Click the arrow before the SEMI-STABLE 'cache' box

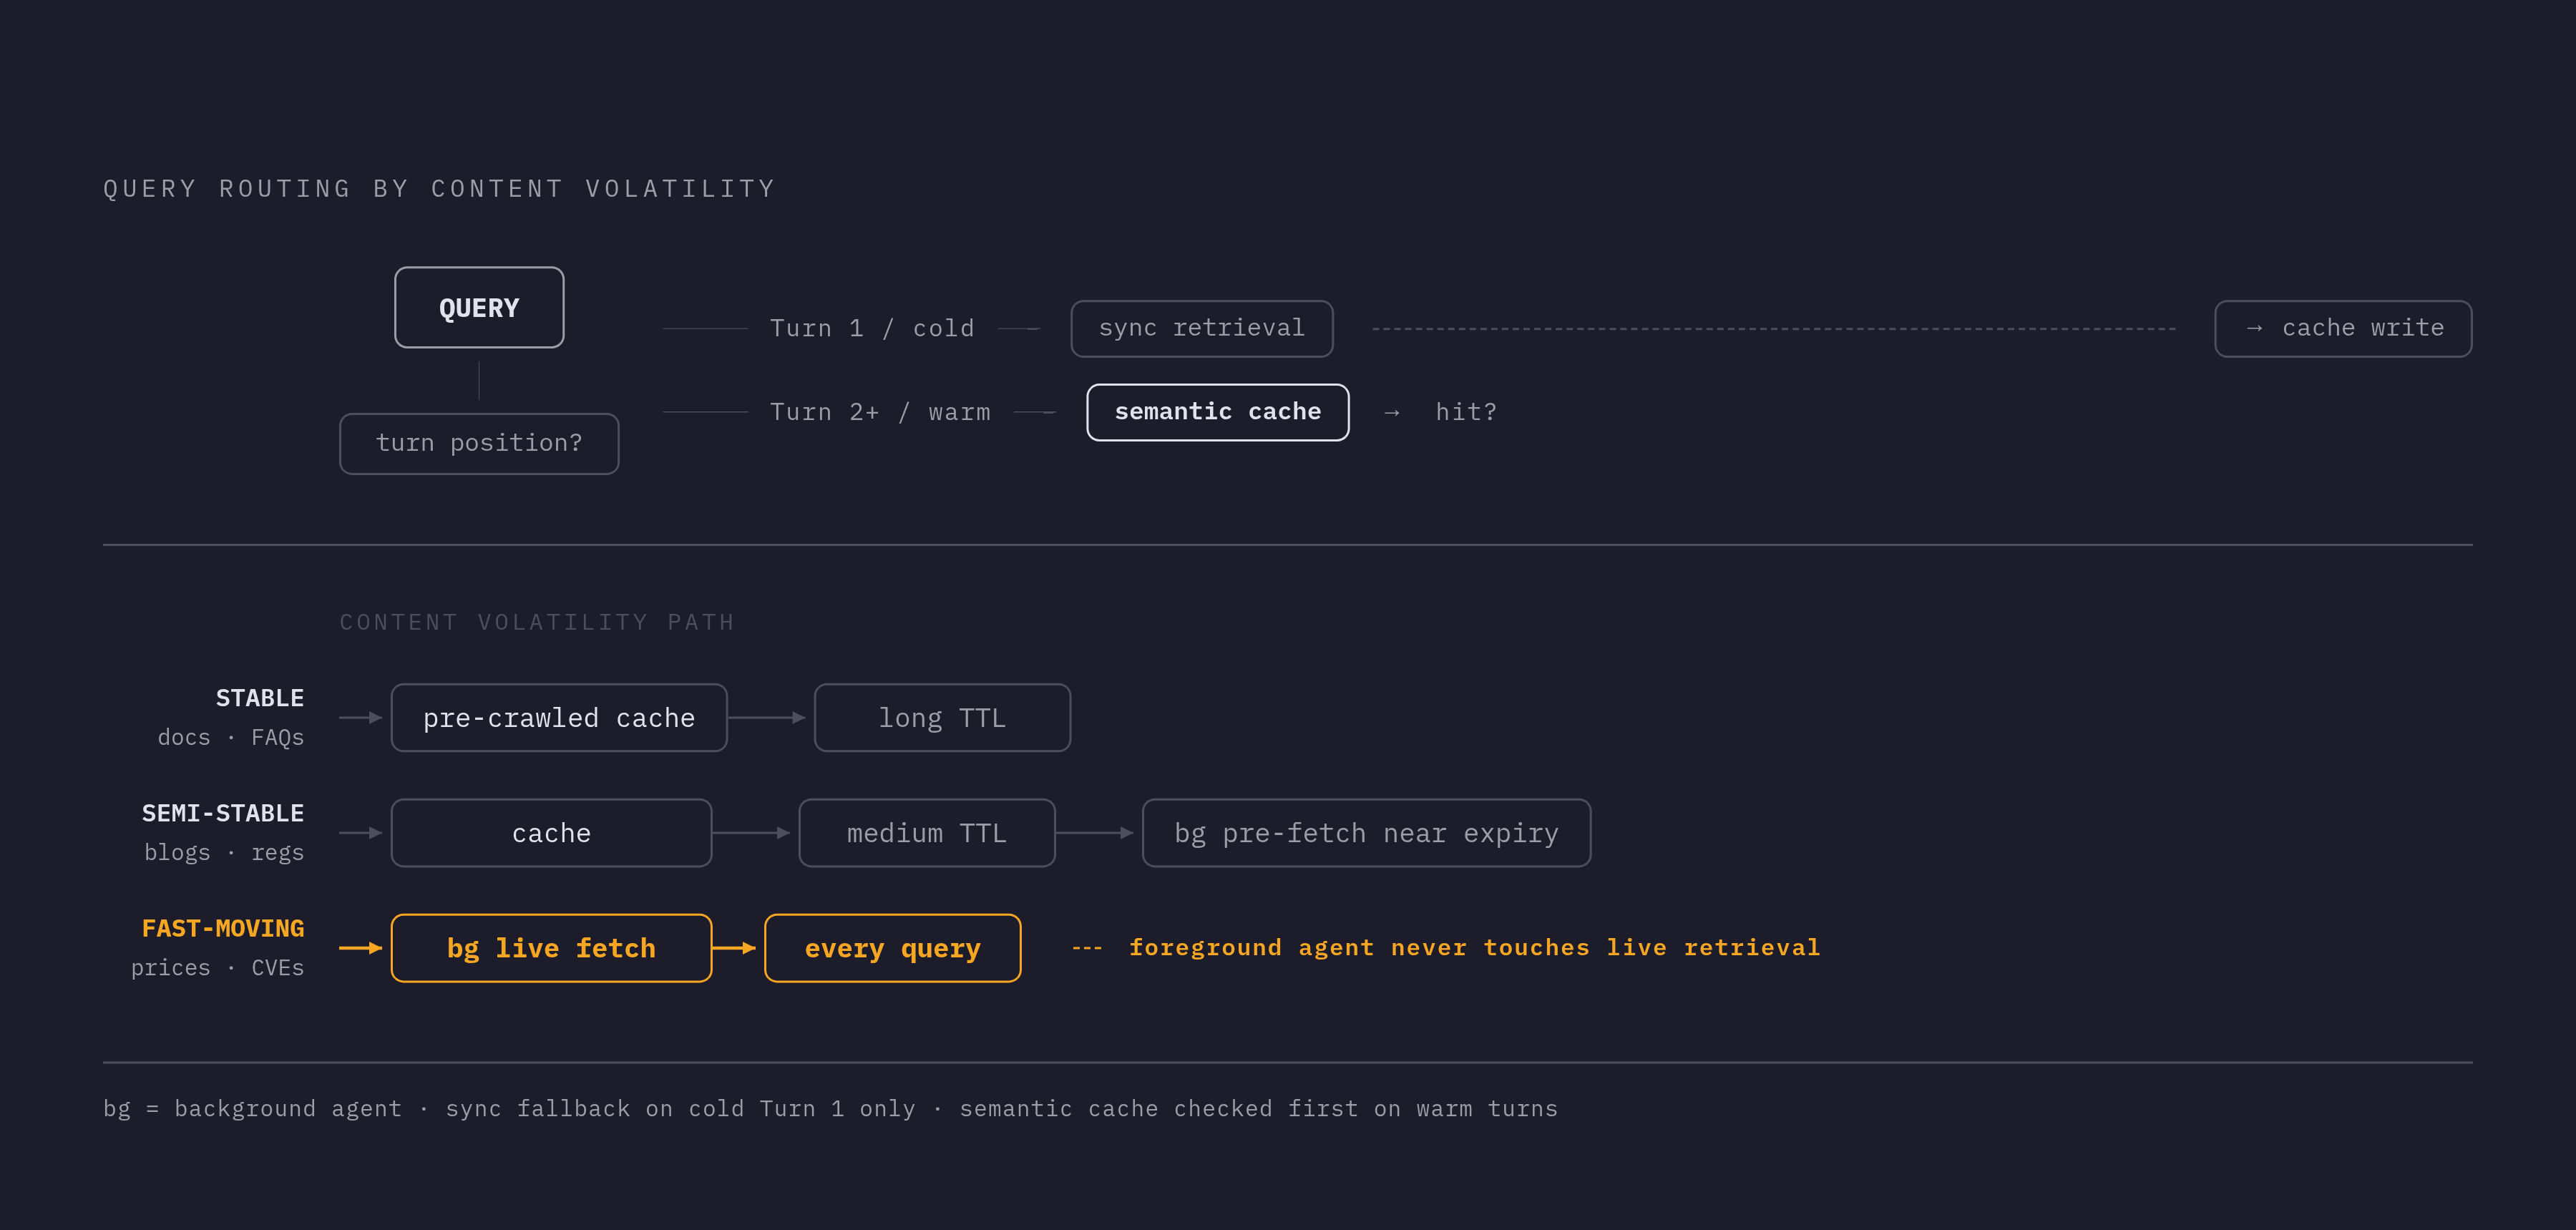point(361,833)
